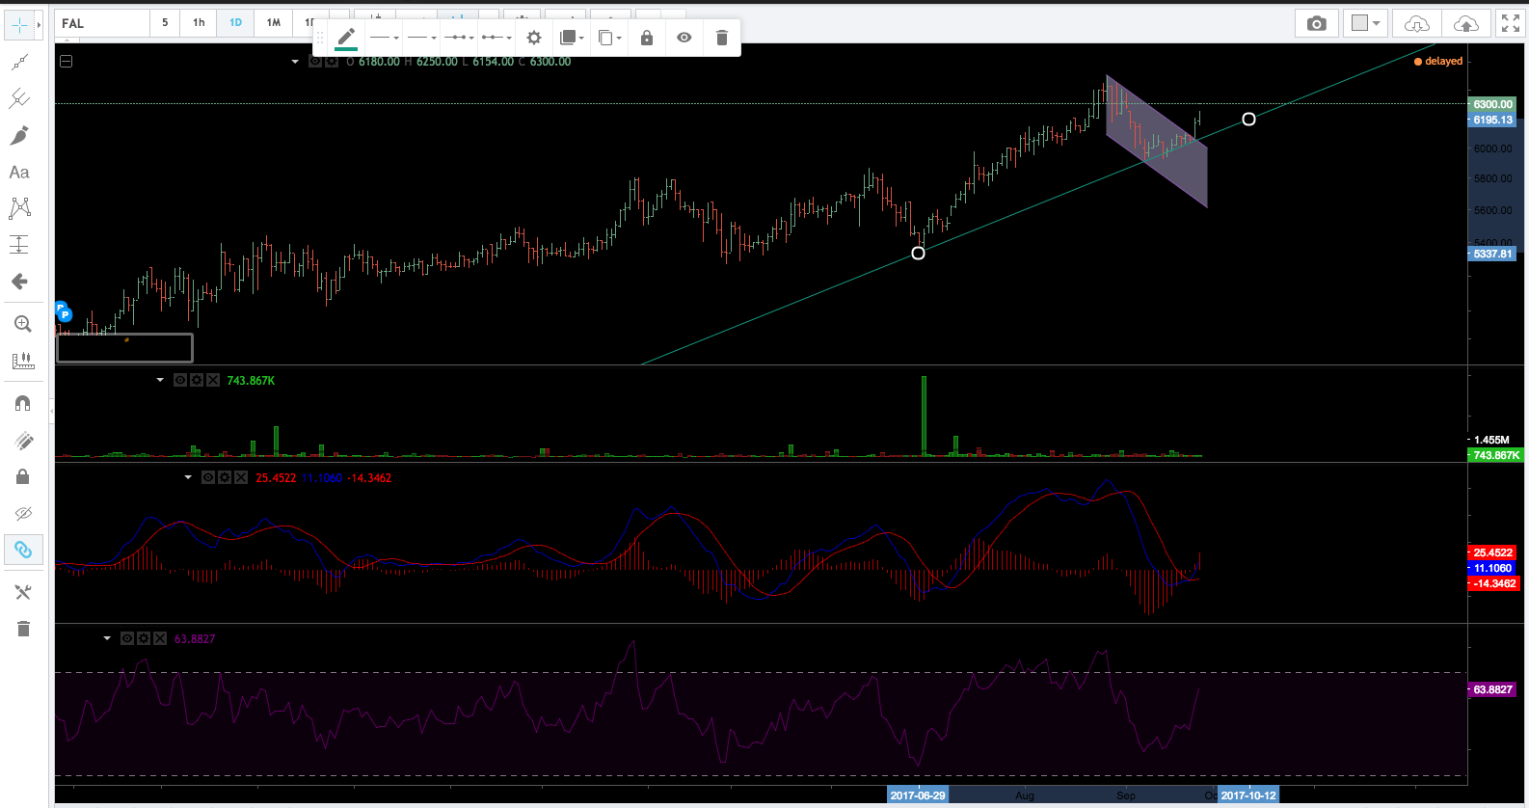Open main chart series settings gear
Viewport: 1529px width, 808px height.
click(x=331, y=61)
